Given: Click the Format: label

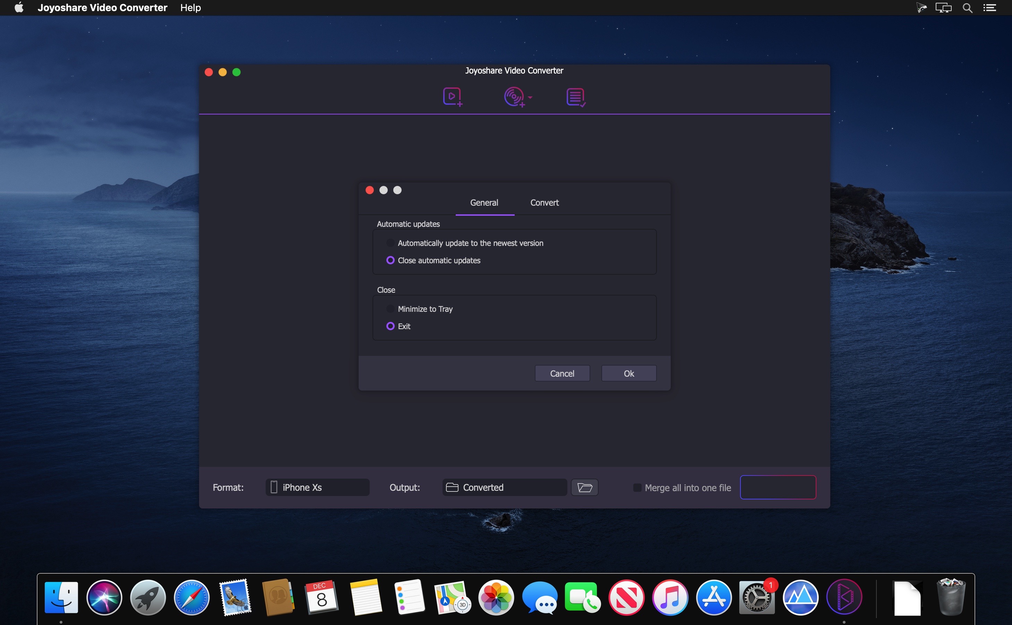Looking at the screenshot, I should pyautogui.click(x=228, y=488).
